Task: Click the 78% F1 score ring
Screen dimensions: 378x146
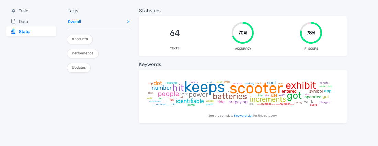Action: coord(311,33)
